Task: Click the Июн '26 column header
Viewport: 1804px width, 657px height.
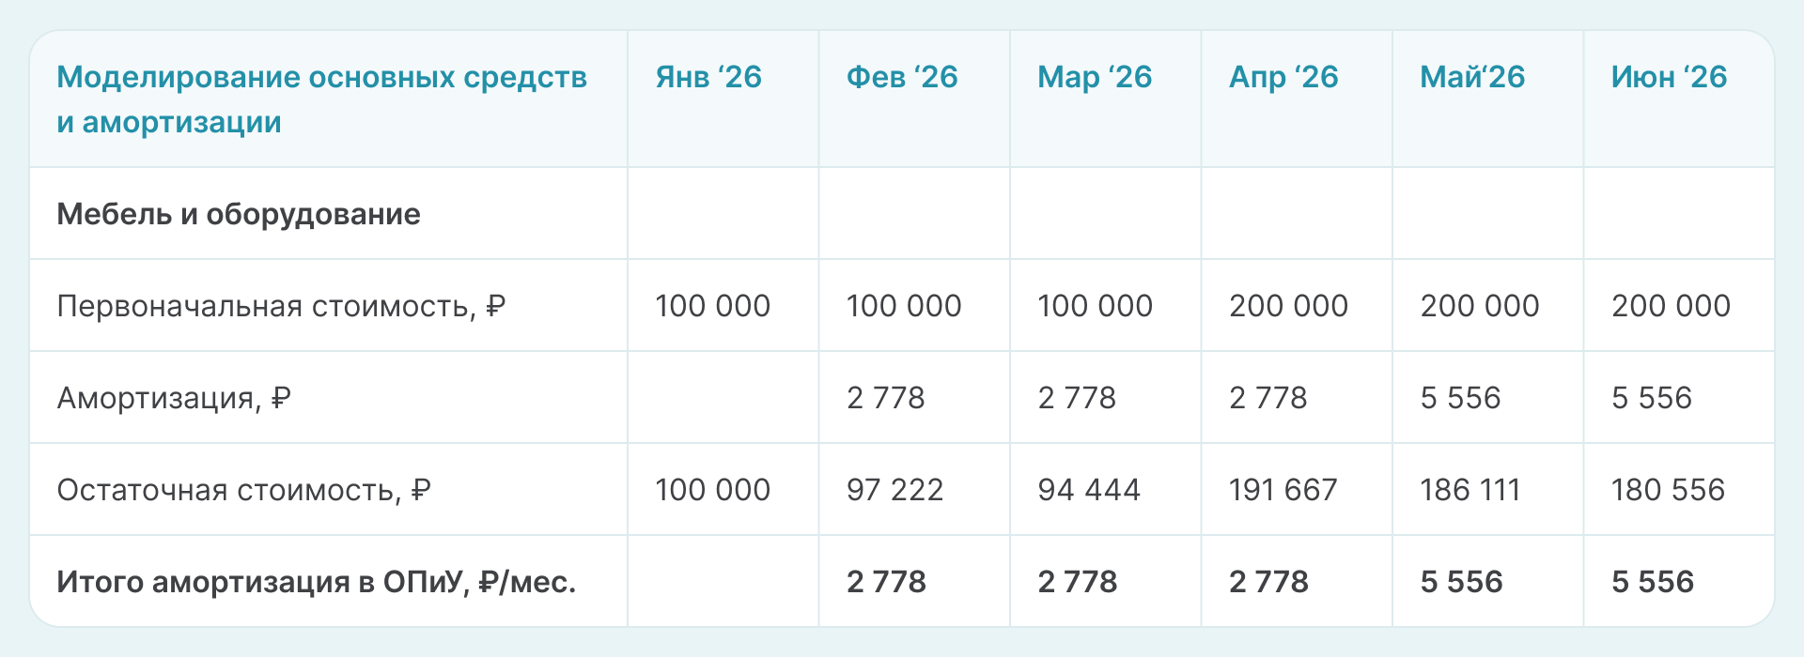Action: coord(1669,78)
